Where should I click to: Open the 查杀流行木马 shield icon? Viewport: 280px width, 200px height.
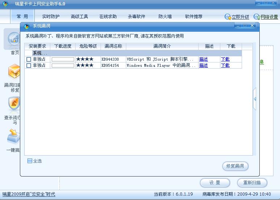(14, 103)
